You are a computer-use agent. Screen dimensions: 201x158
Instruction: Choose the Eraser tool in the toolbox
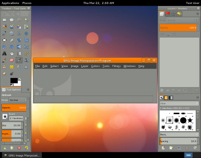coord(12,60)
